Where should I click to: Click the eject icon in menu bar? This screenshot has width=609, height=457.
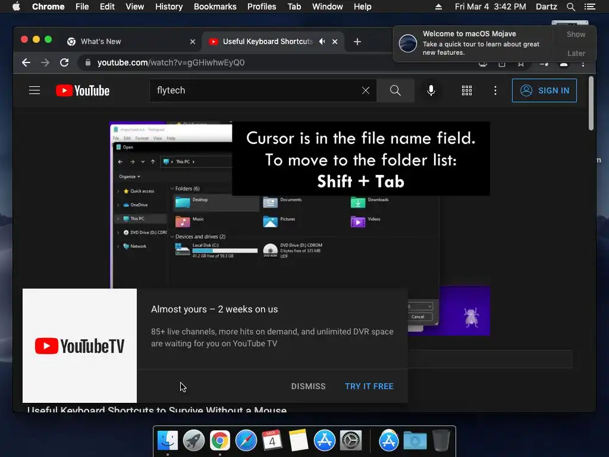coord(438,7)
